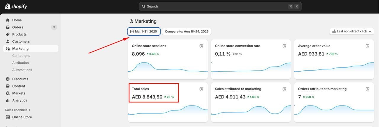Click the 250 % change indicator
Image resolution: width=379 pixels, height=127 pixels.
point(308,97)
